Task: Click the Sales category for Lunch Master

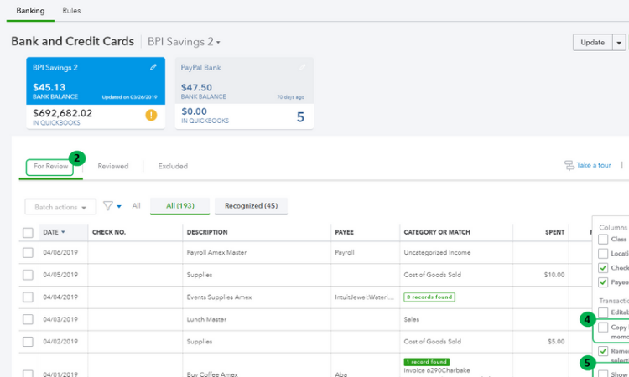Action: 412,319
